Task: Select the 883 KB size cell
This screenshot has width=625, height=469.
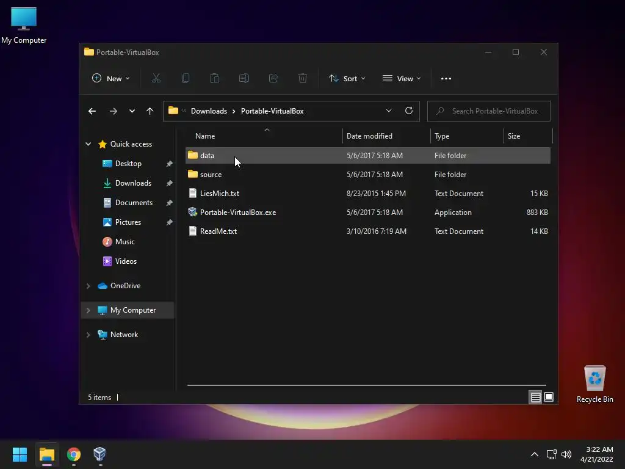Action: tap(537, 212)
